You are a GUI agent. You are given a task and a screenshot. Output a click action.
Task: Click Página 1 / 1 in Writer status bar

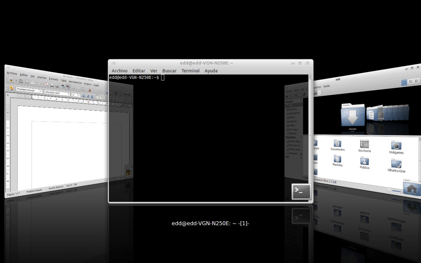[x=13, y=194]
